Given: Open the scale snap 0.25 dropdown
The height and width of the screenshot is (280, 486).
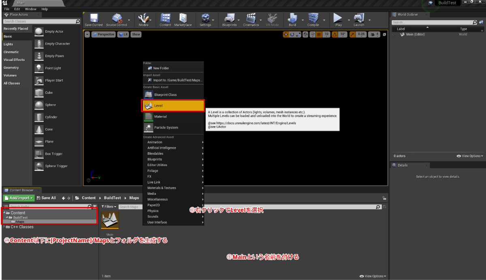Looking at the screenshot, I should click(361, 34).
